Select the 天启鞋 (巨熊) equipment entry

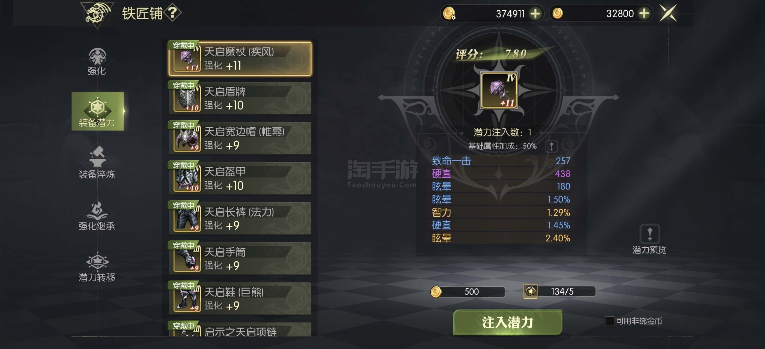240,299
